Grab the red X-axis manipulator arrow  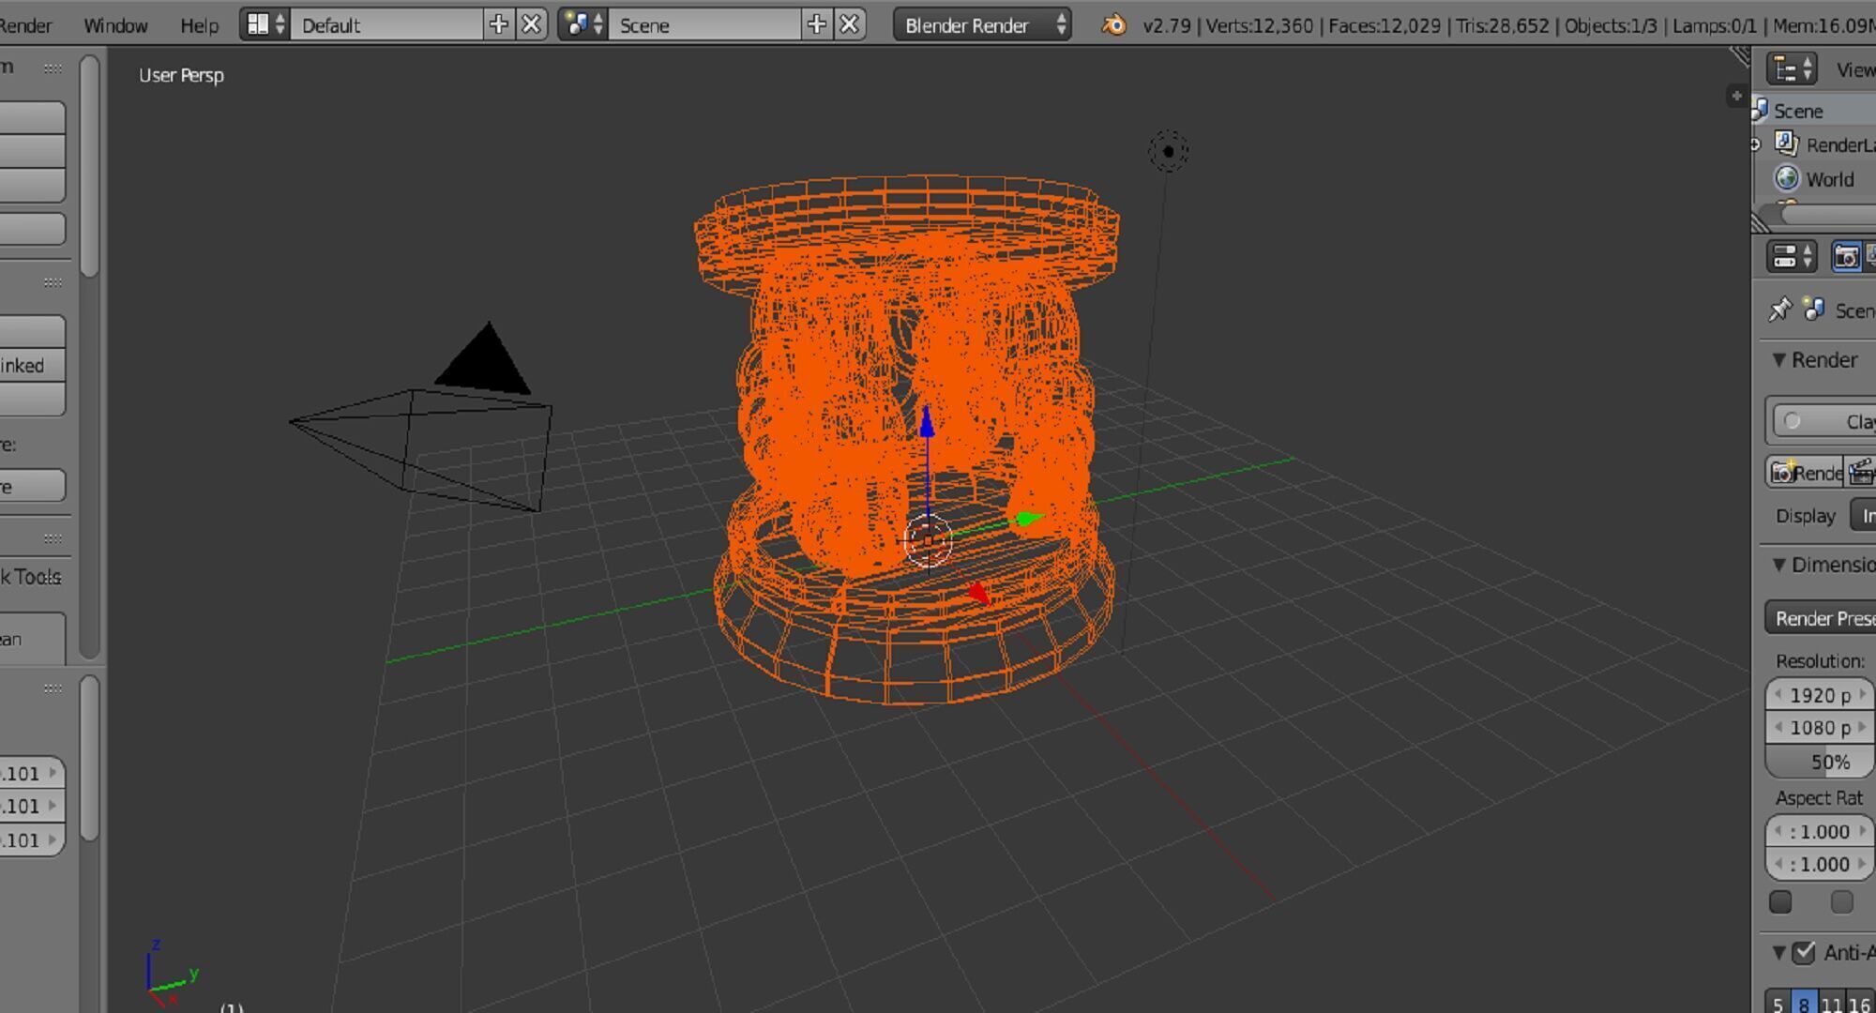pyautogui.click(x=978, y=593)
